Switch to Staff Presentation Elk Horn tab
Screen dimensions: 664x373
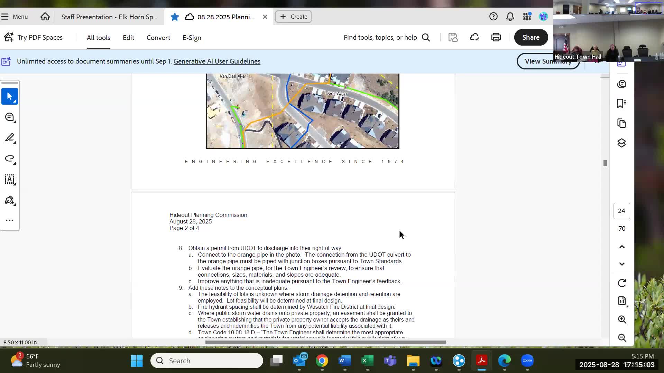[109, 17]
